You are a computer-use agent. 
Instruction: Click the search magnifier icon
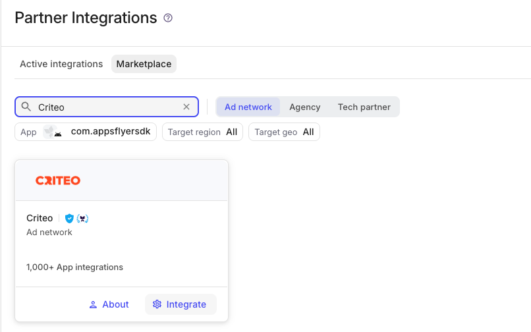click(x=26, y=107)
